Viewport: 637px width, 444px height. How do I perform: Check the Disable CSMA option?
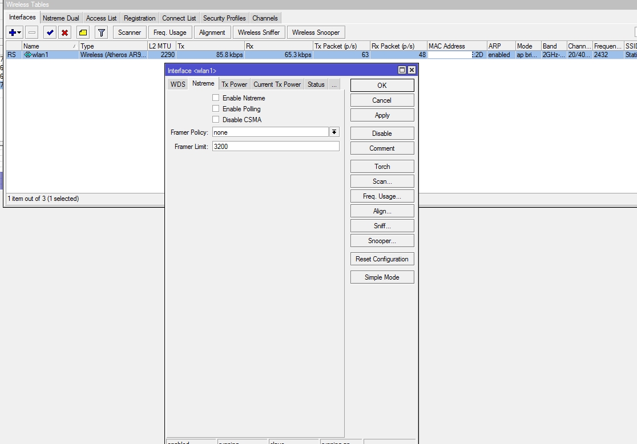pos(216,119)
